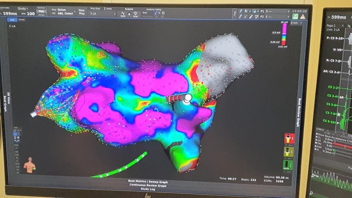Image resolution: width=352 pixels, height=198 pixels.
Task: Click the top blue tag marker icon
Action: pos(241,11)
